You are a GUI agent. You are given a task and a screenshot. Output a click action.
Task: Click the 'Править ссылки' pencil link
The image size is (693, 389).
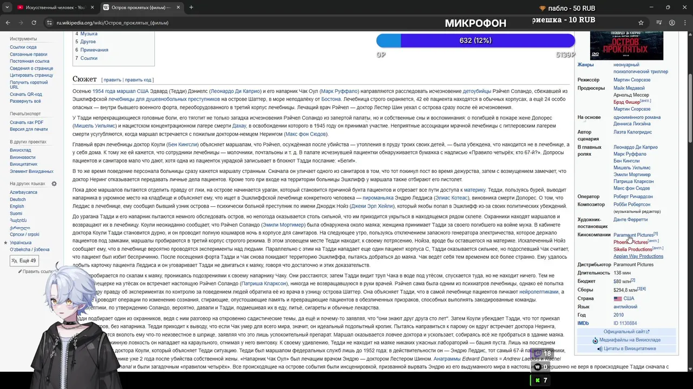(x=36, y=271)
